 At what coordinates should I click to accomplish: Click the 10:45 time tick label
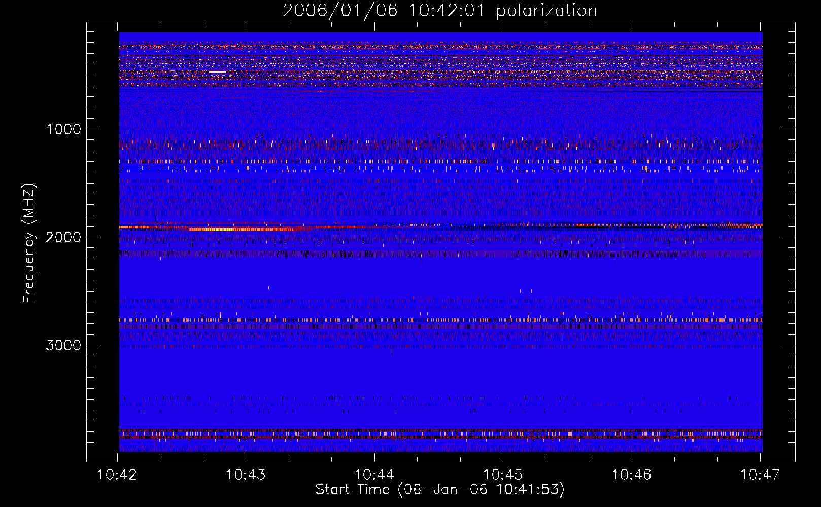tap(503, 475)
